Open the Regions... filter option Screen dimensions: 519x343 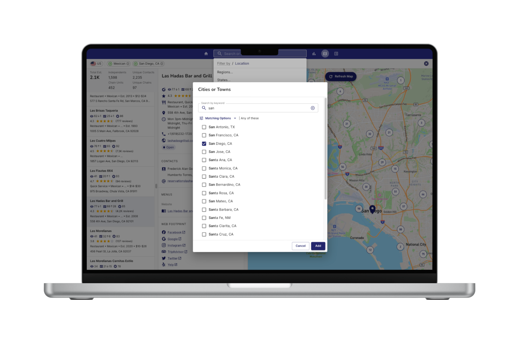pyautogui.click(x=225, y=72)
